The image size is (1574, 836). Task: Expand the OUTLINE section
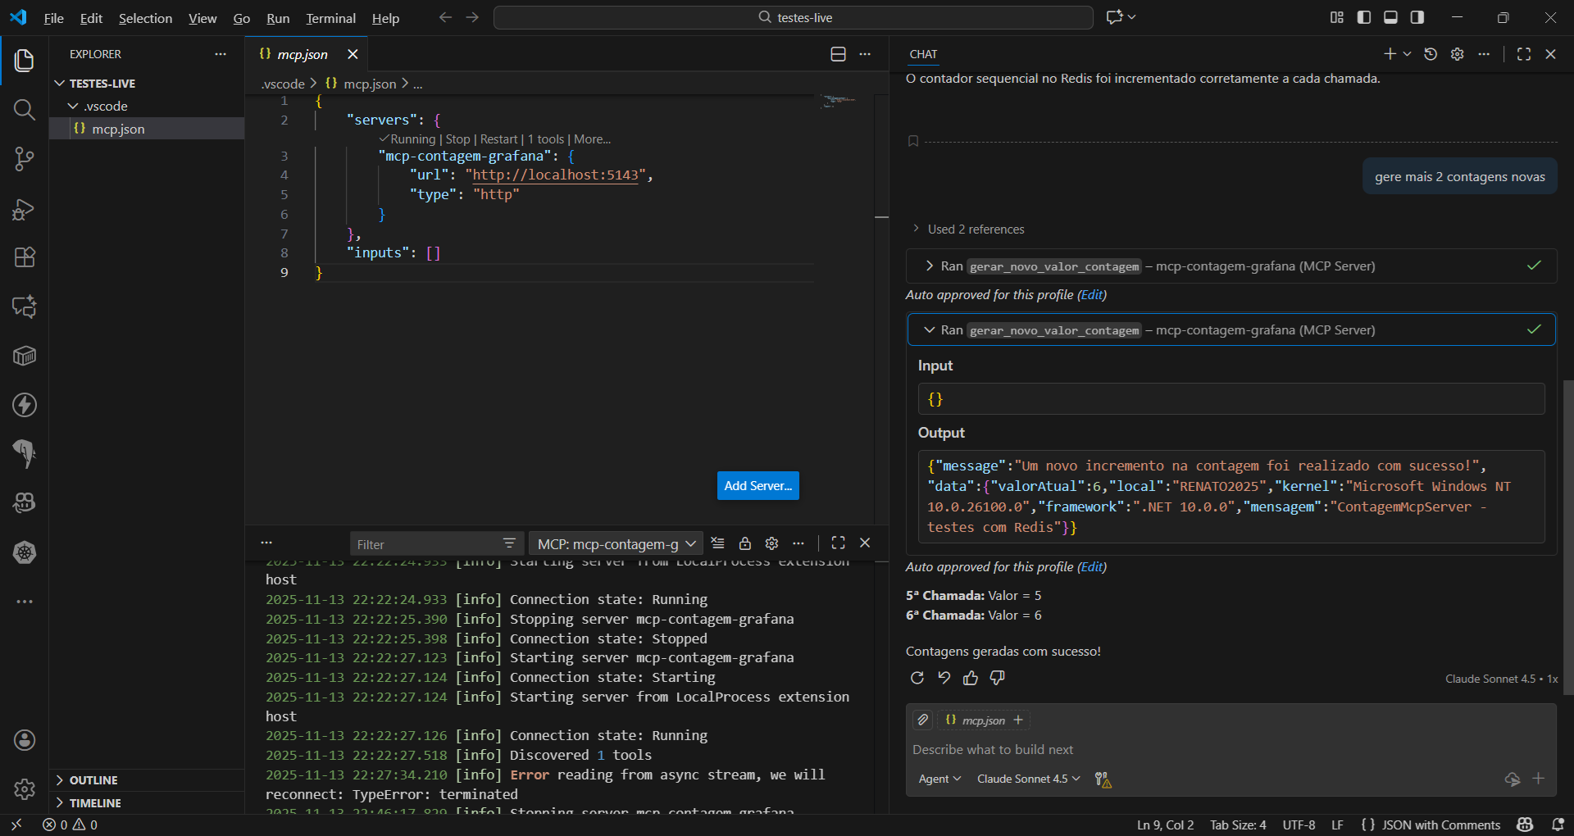(93, 780)
